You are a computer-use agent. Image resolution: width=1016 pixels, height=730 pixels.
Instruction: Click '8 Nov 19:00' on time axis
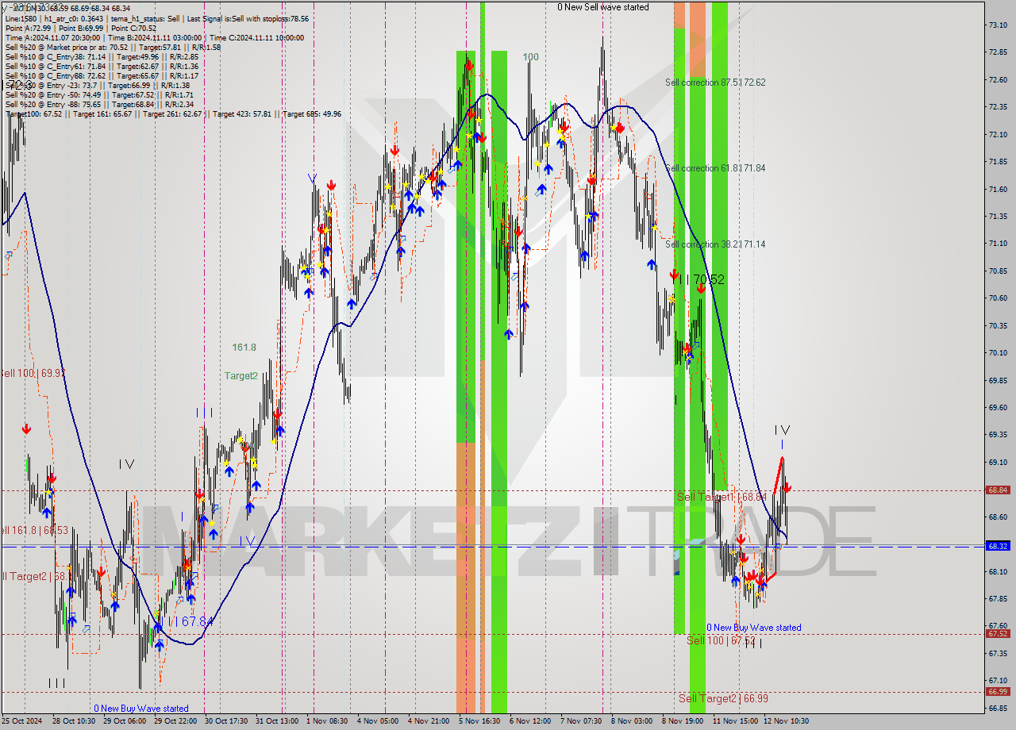pyautogui.click(x=683, y=721)
